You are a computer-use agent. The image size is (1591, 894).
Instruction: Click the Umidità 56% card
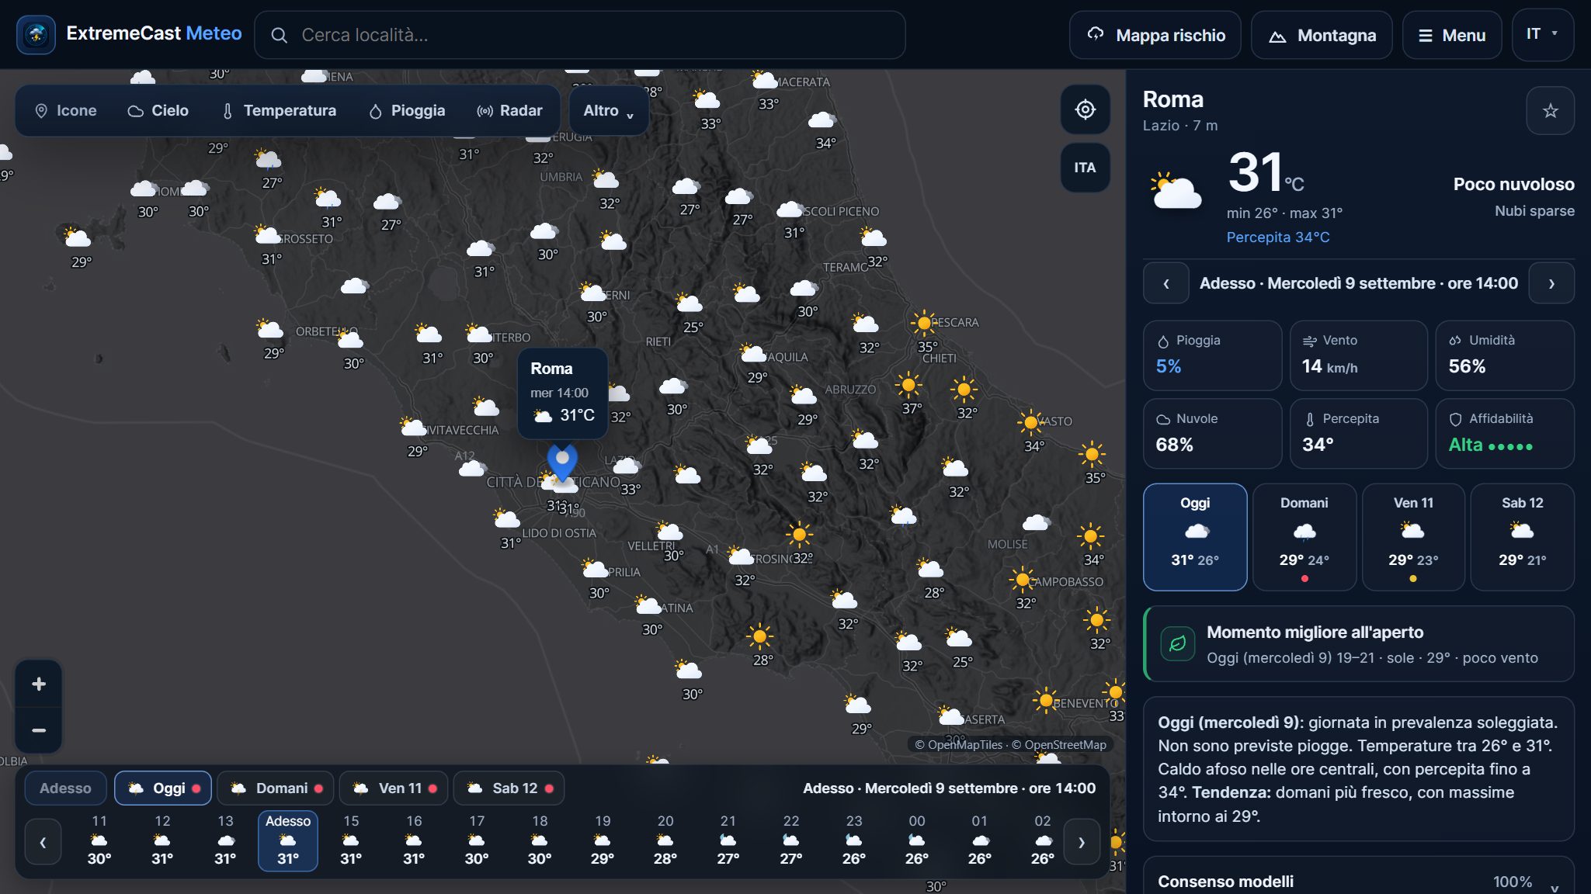pos(1505,355)
